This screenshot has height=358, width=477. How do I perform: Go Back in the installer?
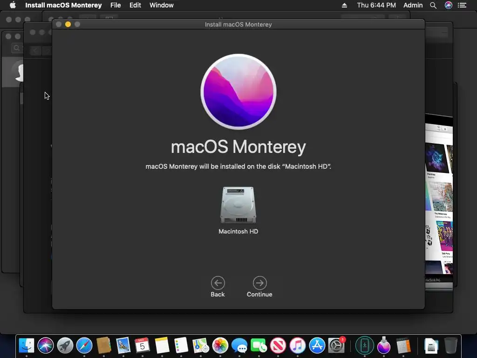coord(218,283)
